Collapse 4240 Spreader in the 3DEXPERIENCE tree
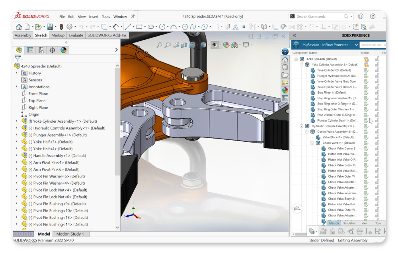The image size is (398, 253). (x=296, y=59)
